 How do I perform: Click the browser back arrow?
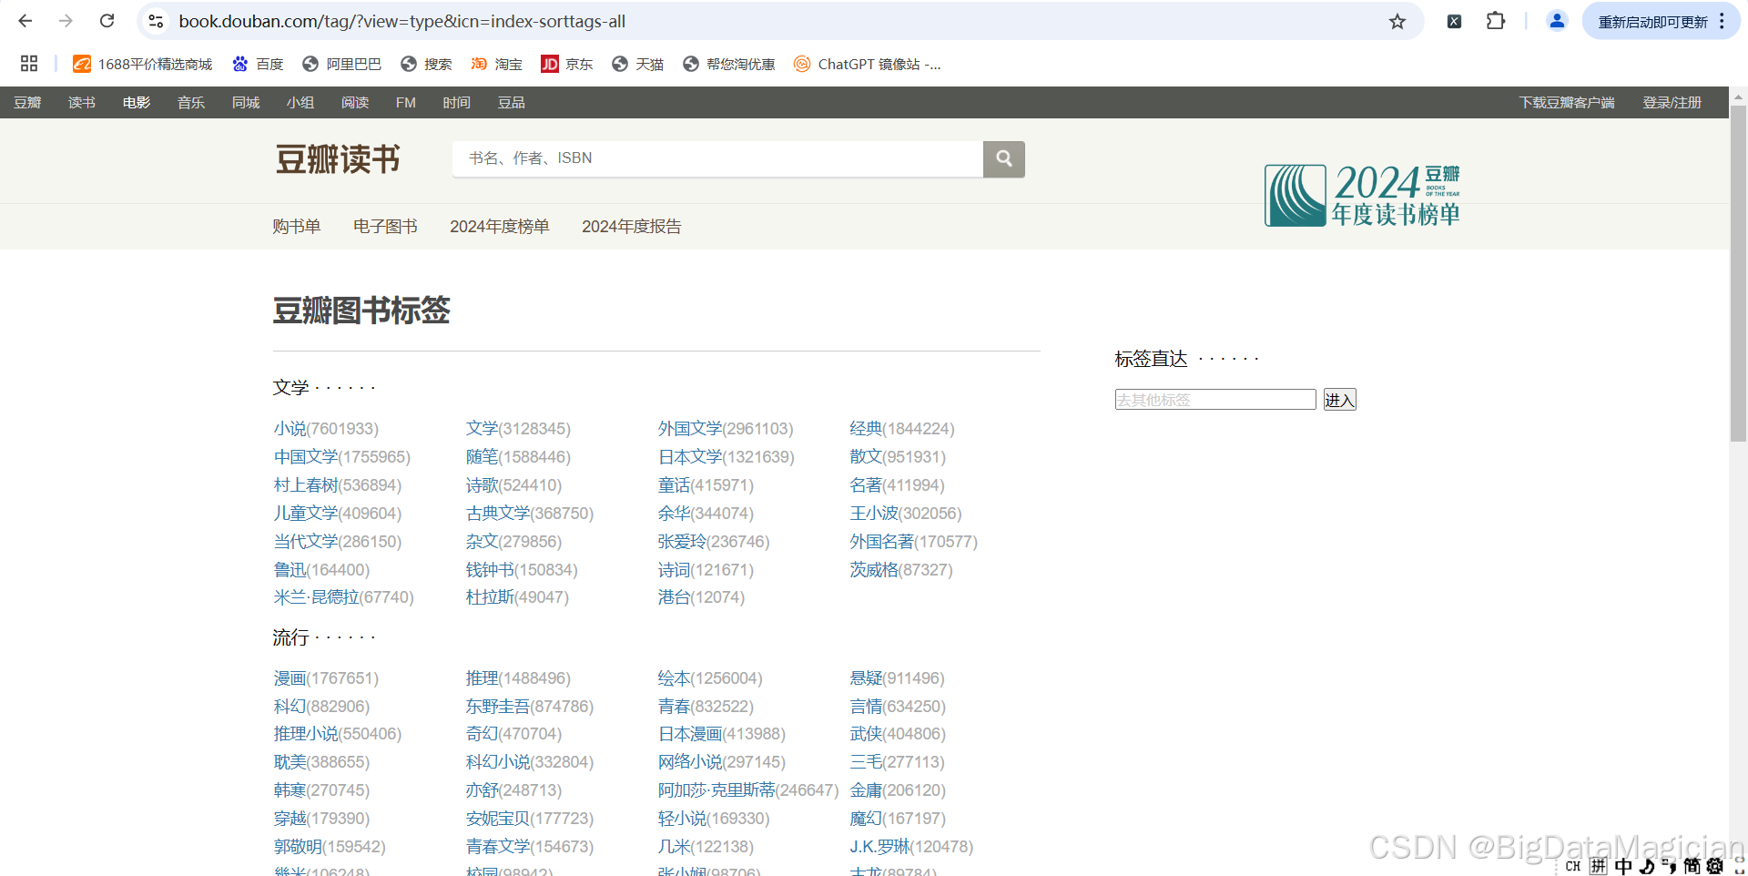pos(25,21)
